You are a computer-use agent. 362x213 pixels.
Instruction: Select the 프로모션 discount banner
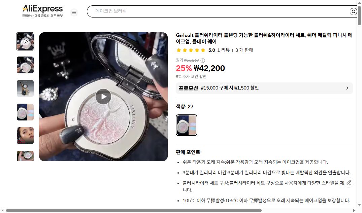(264, 88)
